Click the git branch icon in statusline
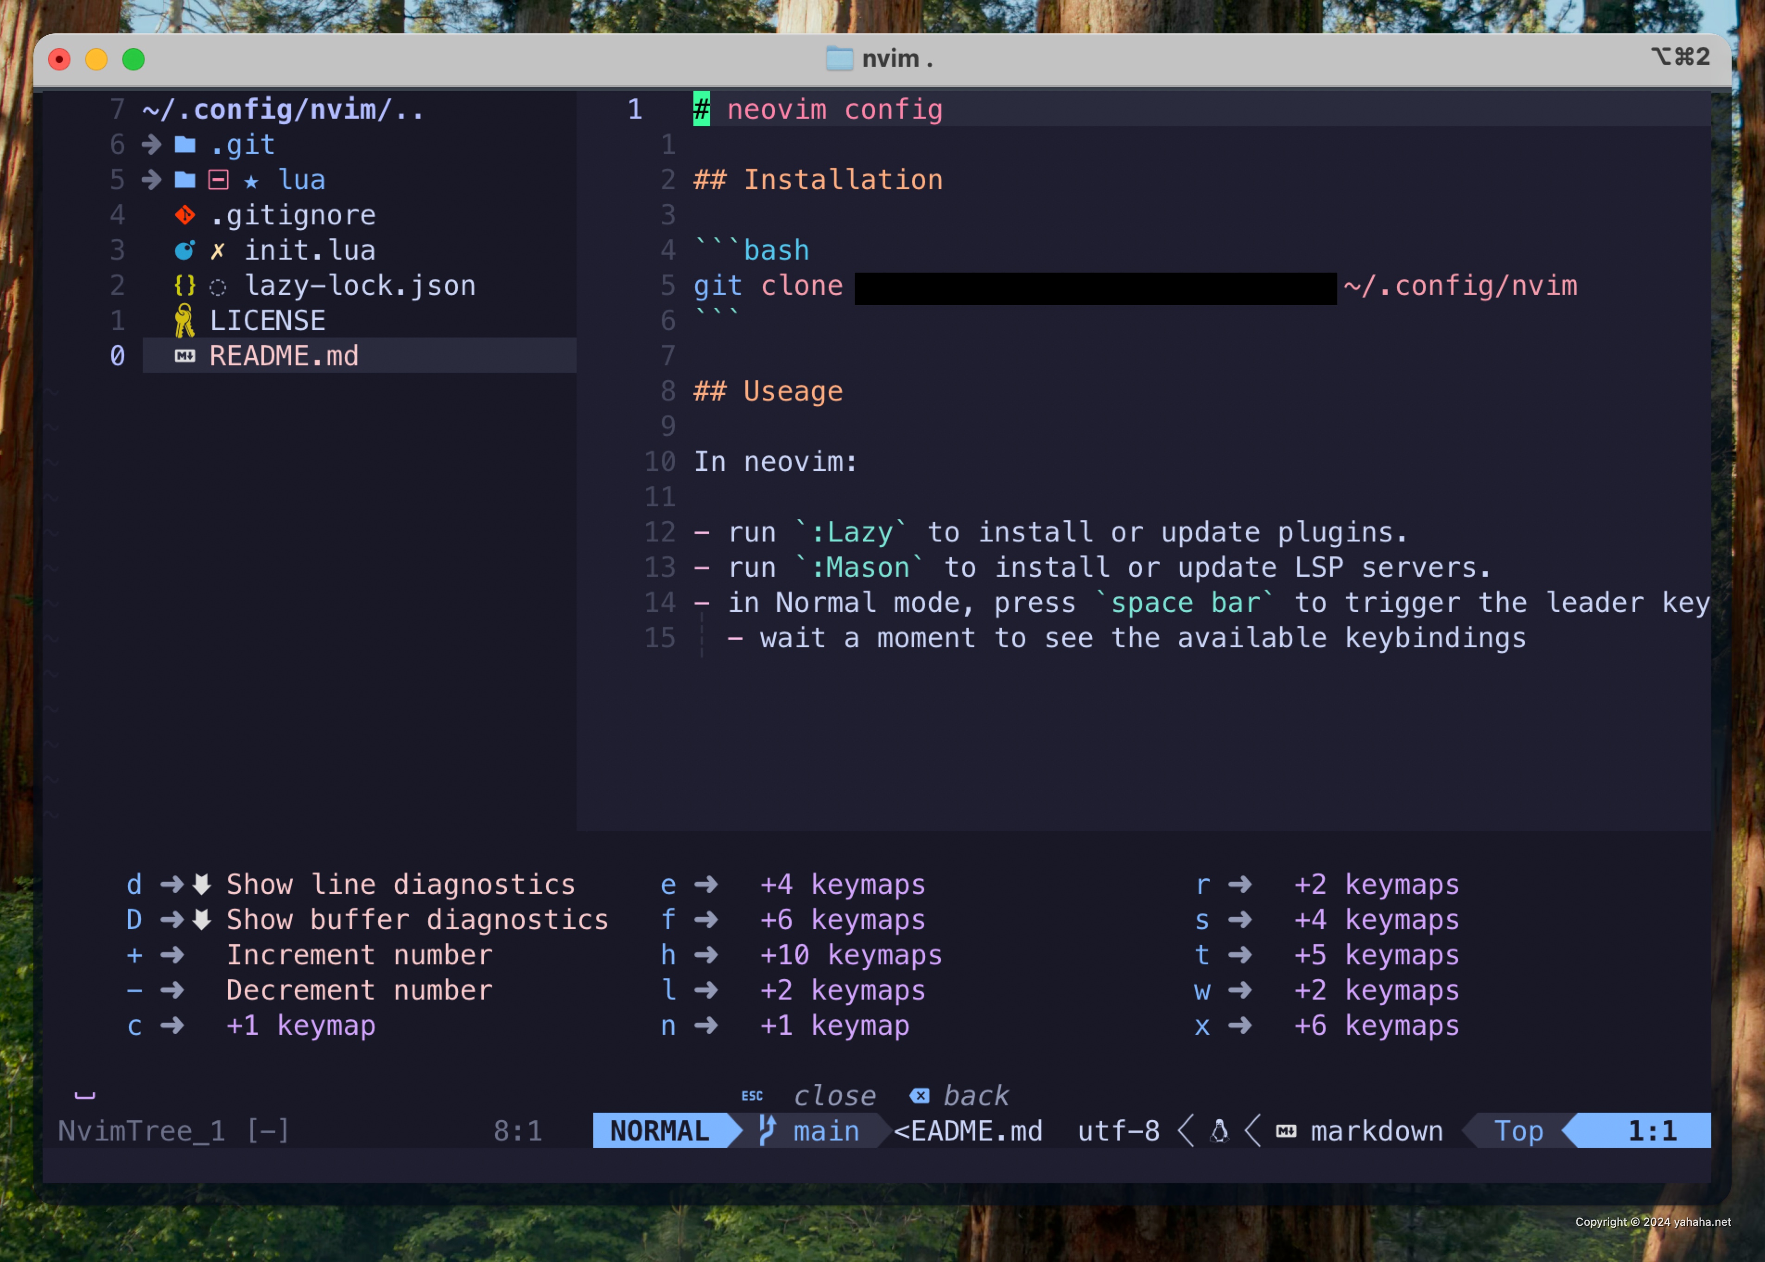This screenshot has height=1262, width=1765. [767, 1131]
